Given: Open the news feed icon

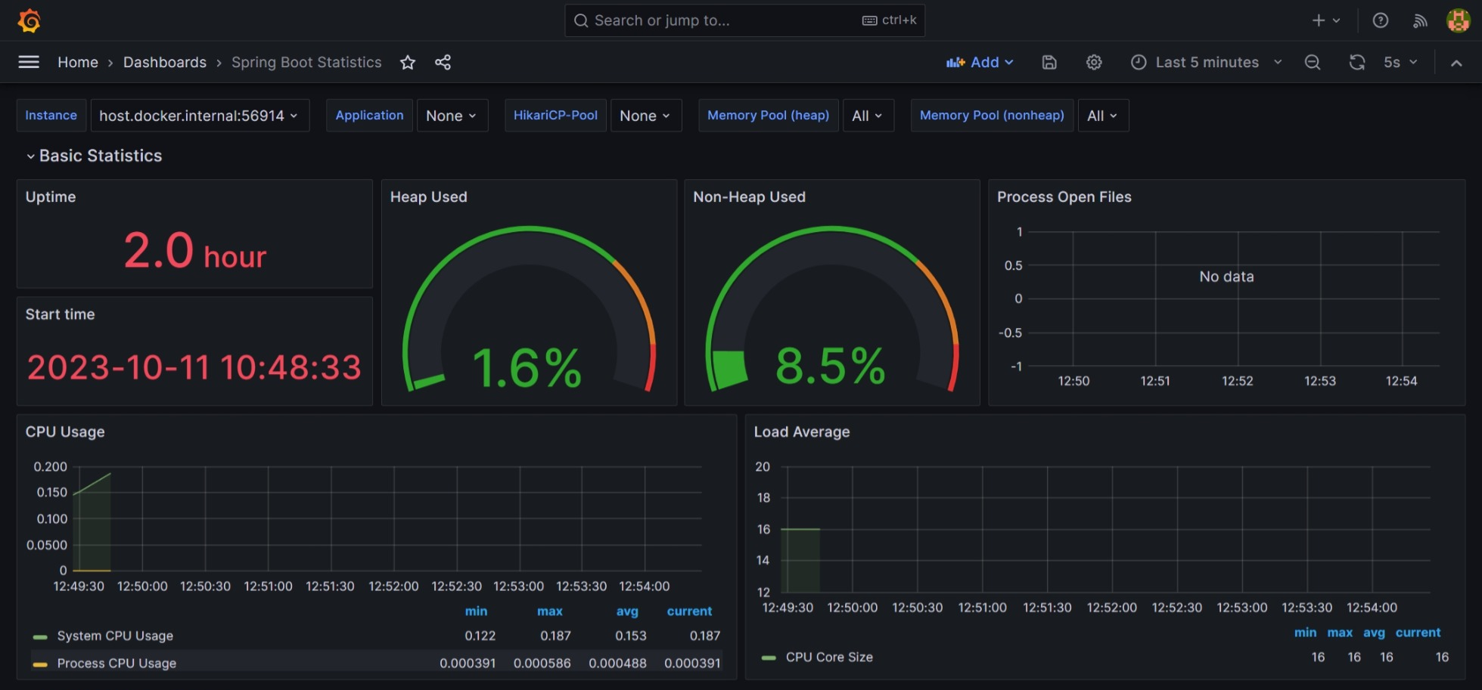Looking at the screenshot, I should 1420,20.
